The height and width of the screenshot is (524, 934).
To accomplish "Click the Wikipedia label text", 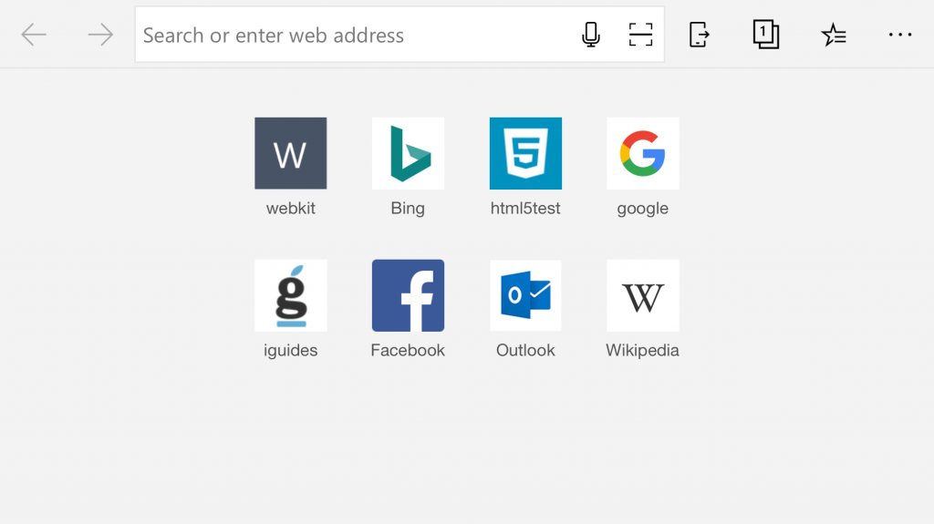I will click(643, 351).
